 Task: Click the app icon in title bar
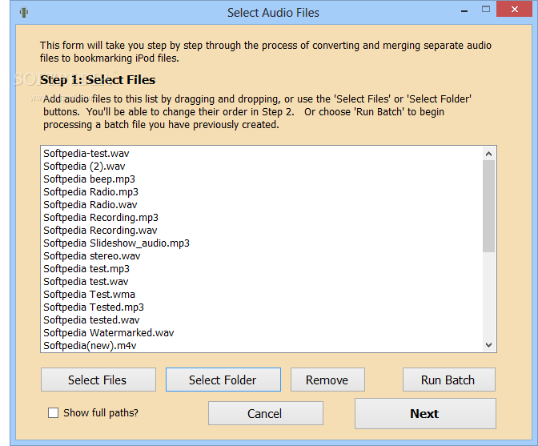(24, 12)
